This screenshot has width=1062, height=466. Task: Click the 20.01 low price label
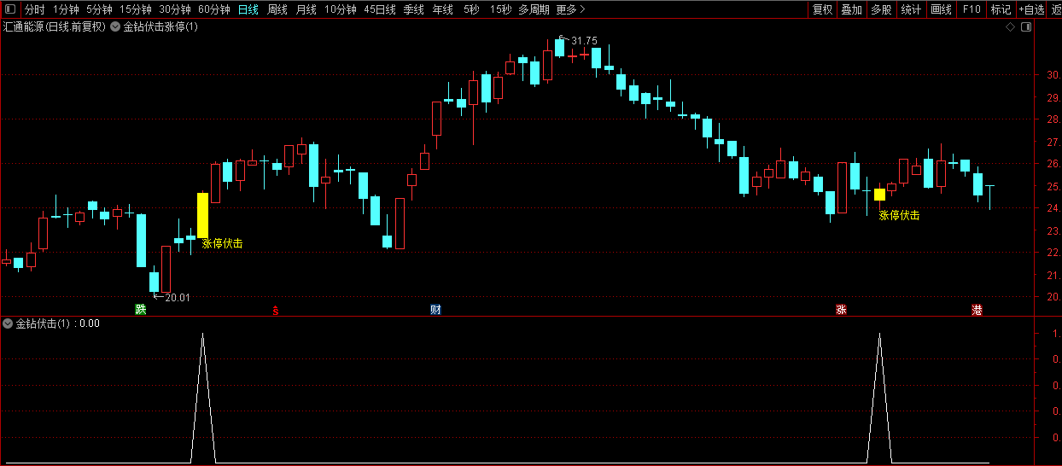(x=177, y=298)
